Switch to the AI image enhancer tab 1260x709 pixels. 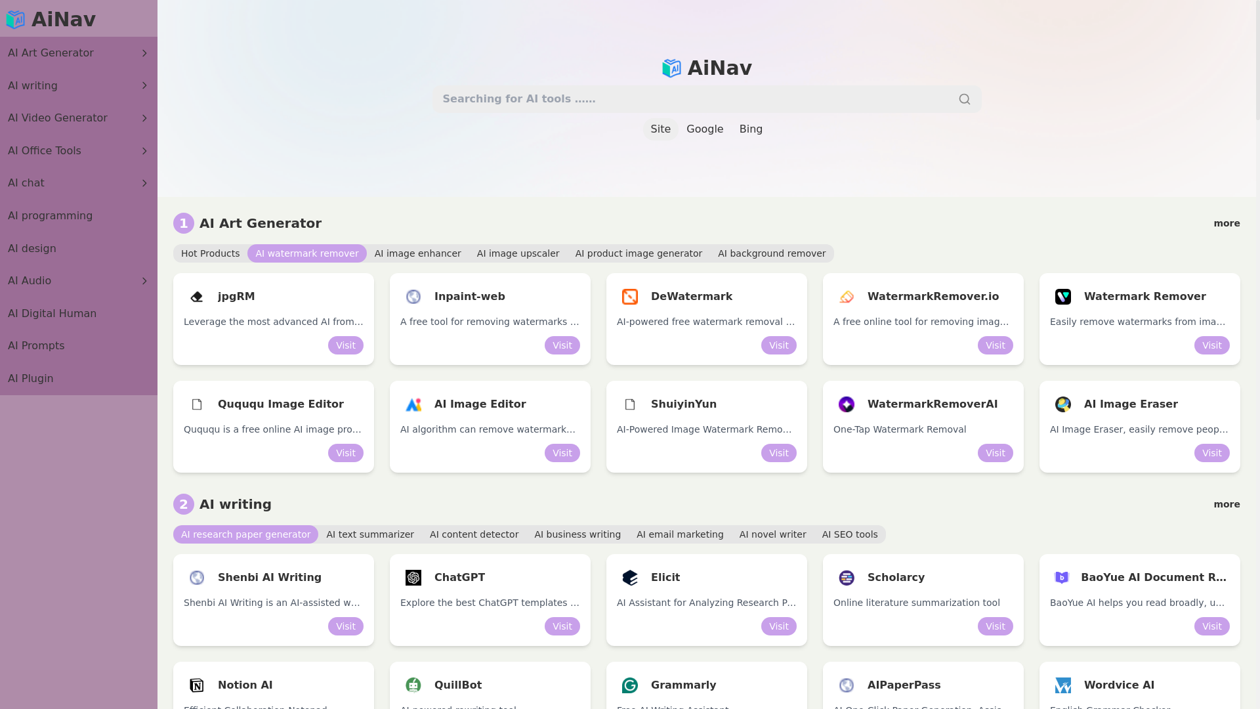417,253
